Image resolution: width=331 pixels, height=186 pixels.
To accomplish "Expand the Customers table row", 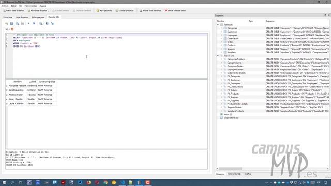I will point(221,32).
